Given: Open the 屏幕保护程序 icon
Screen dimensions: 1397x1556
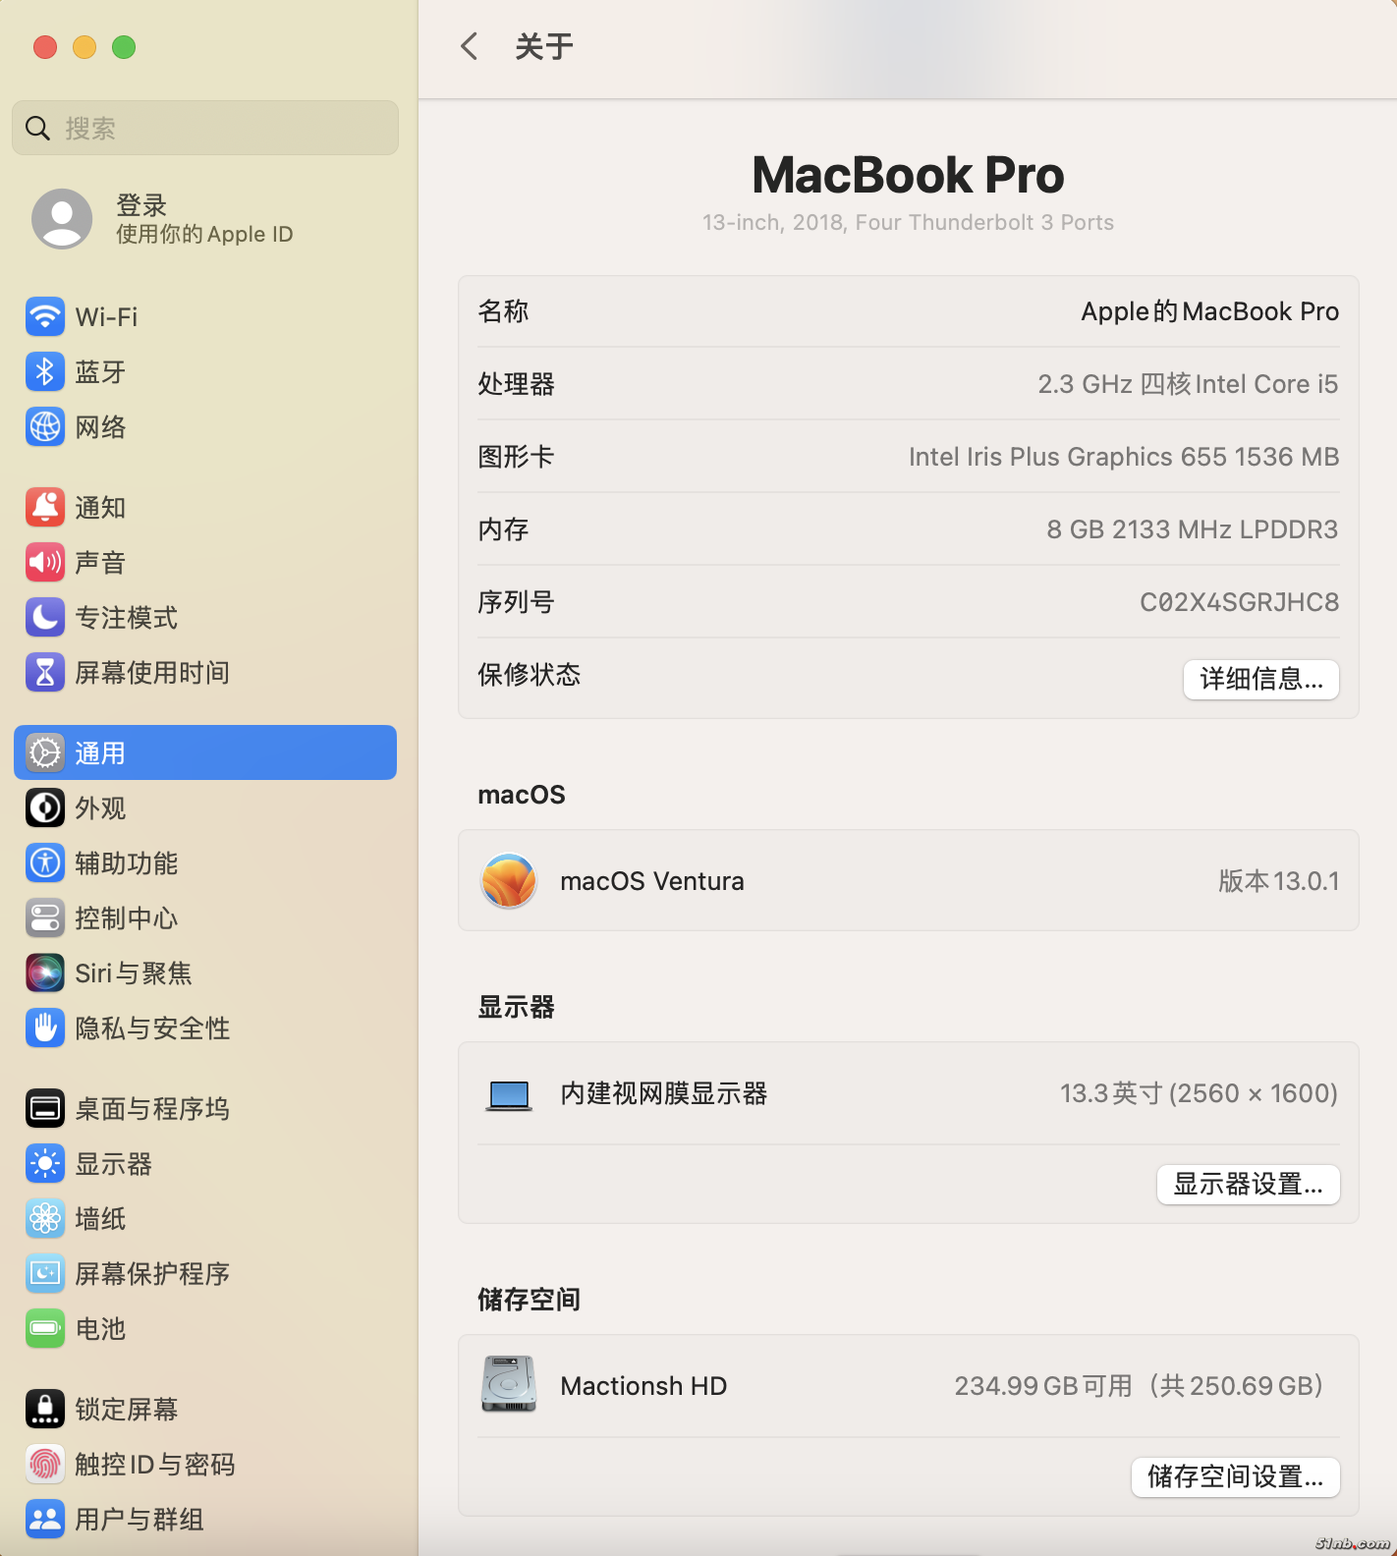Looking at the screenshot, I should coord(45,1273).
